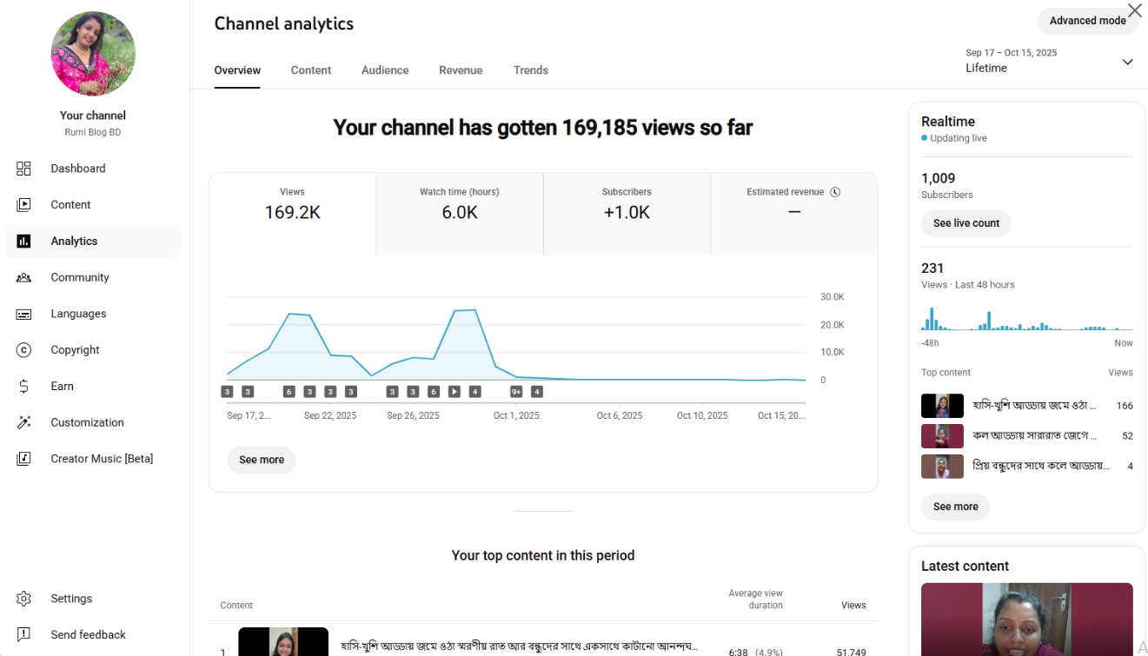Switch on the Watch time metric card

pos(459,209)
